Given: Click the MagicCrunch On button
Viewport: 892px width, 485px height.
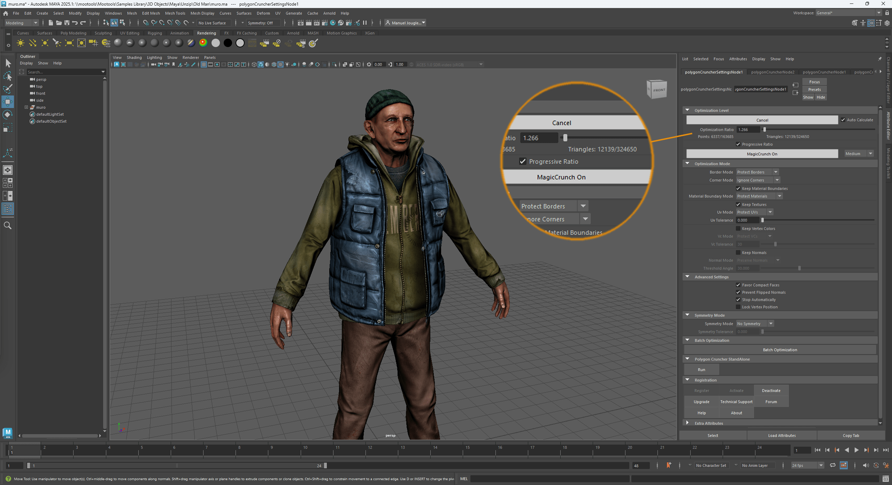Looking at the screenshot, I should [762, 154].
